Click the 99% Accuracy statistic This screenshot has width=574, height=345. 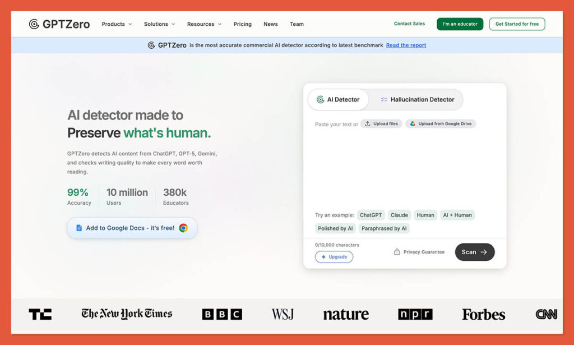click(79, 197)
